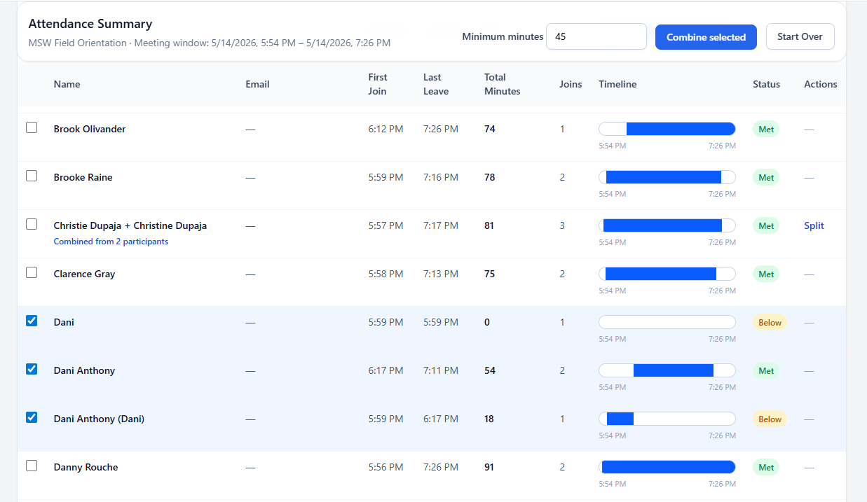Tick Danny Rouche's checkbox

(32, 466)
